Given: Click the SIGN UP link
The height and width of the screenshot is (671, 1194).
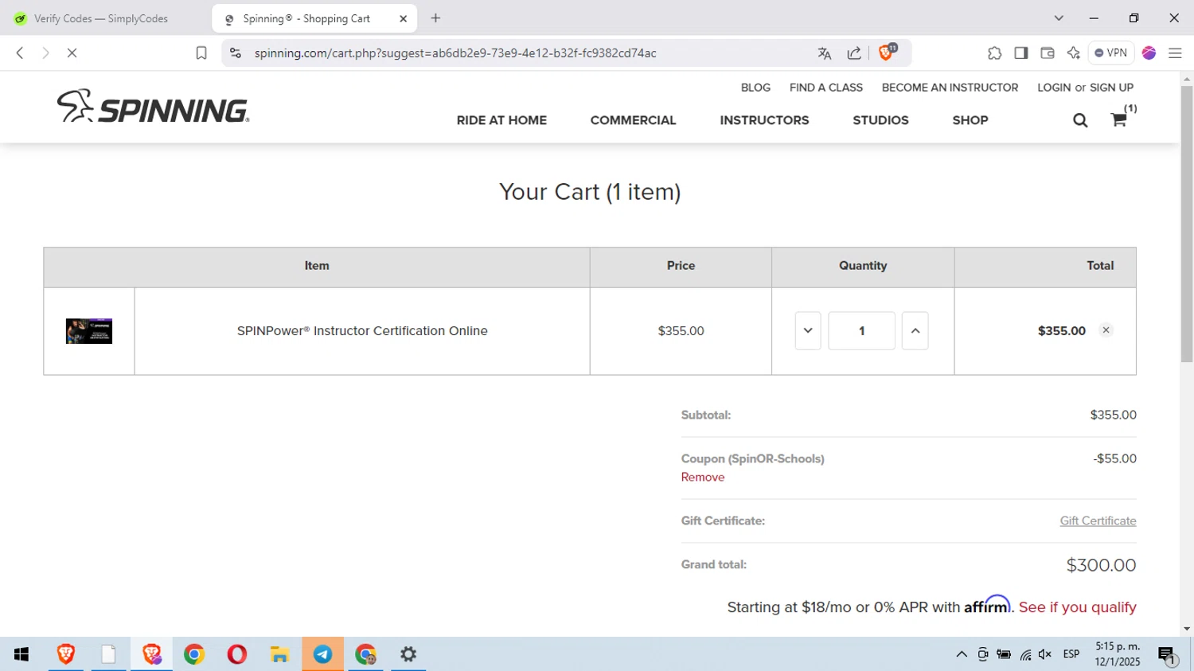Looking at the screenshot, I should (1111, 88).
